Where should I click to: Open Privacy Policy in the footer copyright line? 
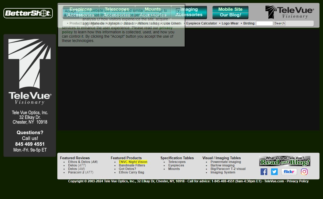tap(298, 181)
